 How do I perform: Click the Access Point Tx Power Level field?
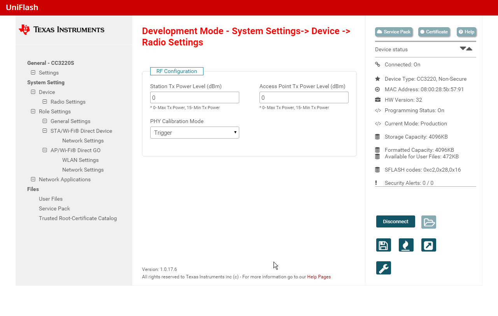(304, 97)
